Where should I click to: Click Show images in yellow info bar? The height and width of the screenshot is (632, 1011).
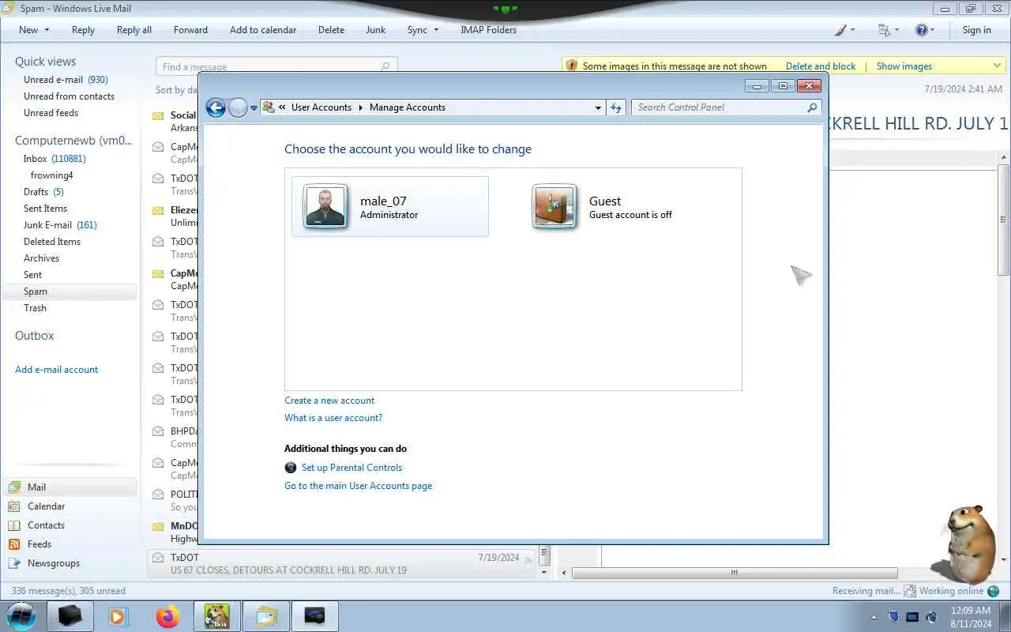click(x=904, y=66)
